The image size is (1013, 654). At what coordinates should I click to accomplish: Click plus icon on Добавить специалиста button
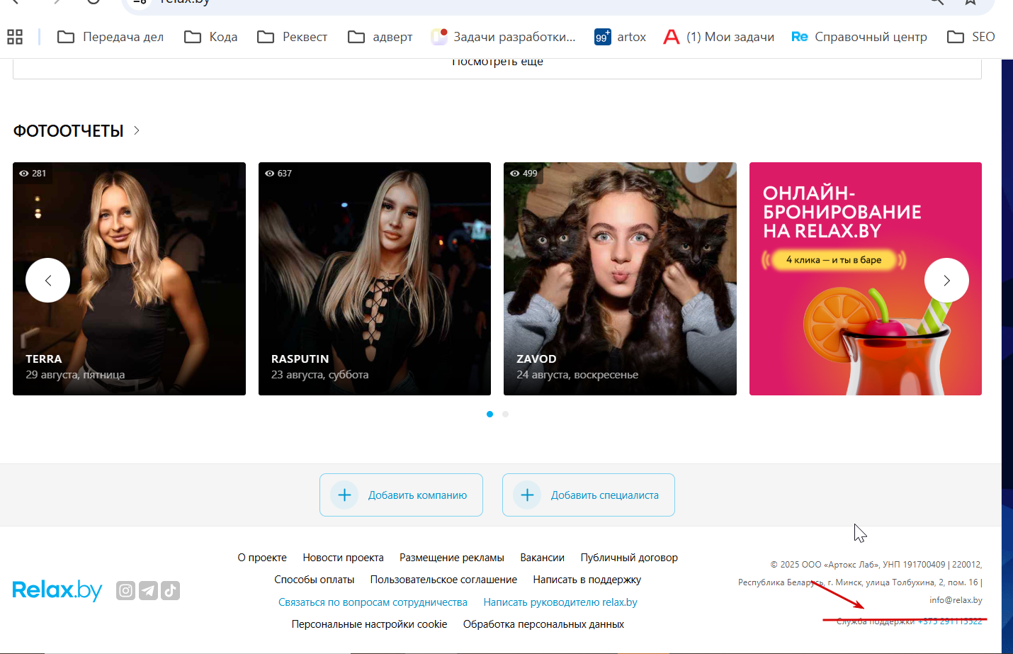pos(527,495)
